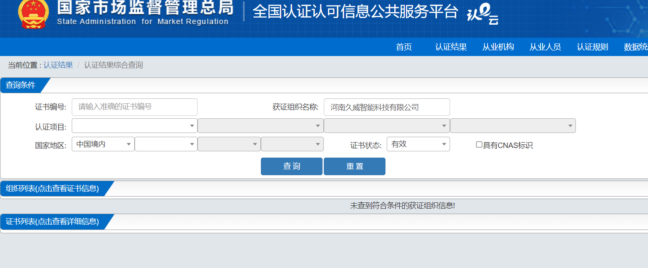Screen dimensions: 648x268
Task: Click the 国家地区 label
Action: point(51,145)
